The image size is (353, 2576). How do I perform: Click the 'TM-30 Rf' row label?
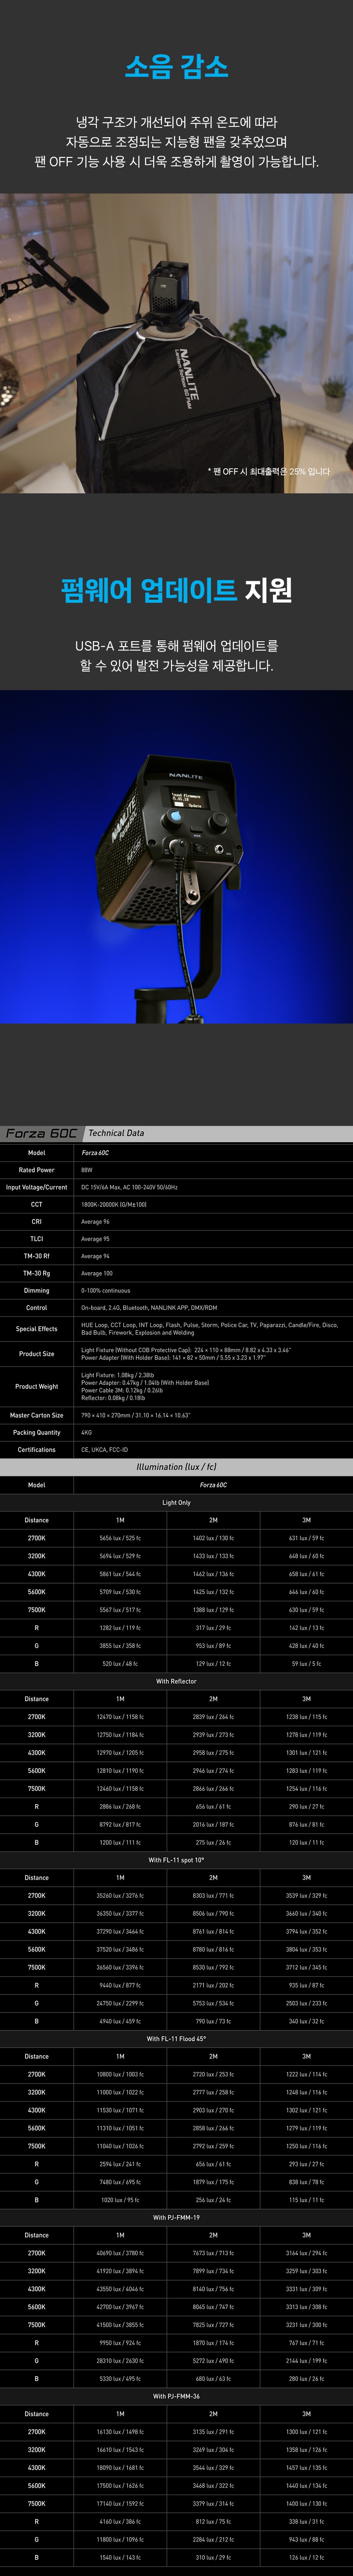[37, 1256]
